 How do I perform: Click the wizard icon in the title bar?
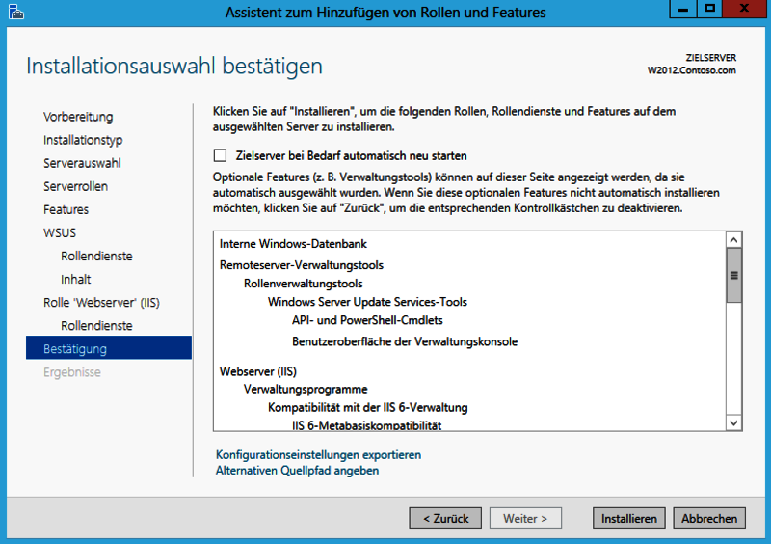16,12
